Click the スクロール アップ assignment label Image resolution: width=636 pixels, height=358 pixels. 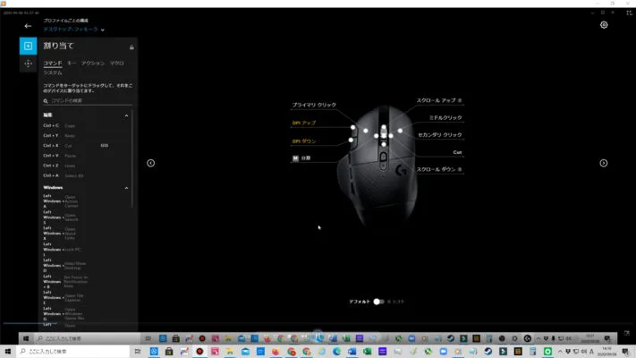click(x=439, y=100)
